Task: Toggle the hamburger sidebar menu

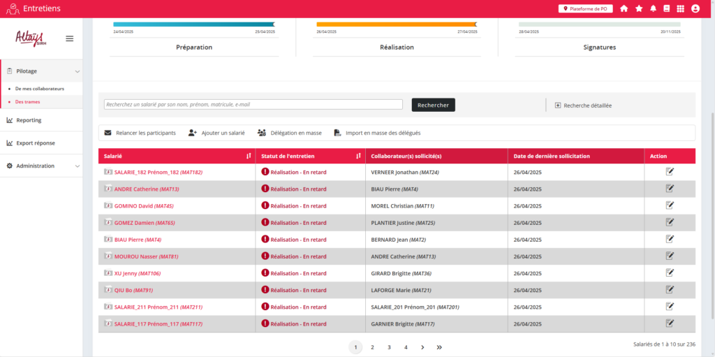Action: point(69,38)
